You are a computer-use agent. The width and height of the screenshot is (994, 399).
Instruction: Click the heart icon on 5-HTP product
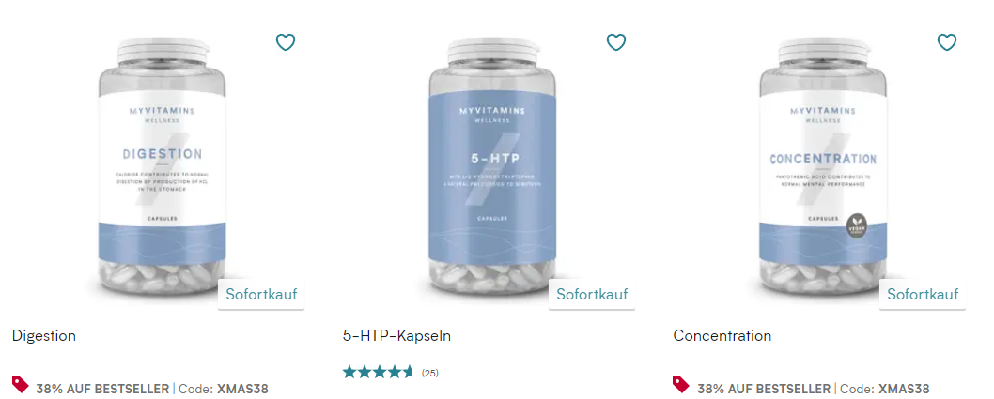coord(616,42)
